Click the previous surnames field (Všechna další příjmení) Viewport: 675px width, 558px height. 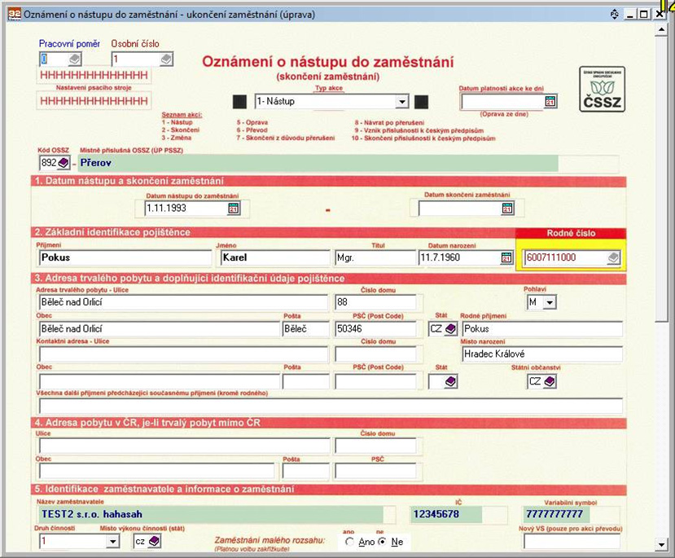coord(331,406)
